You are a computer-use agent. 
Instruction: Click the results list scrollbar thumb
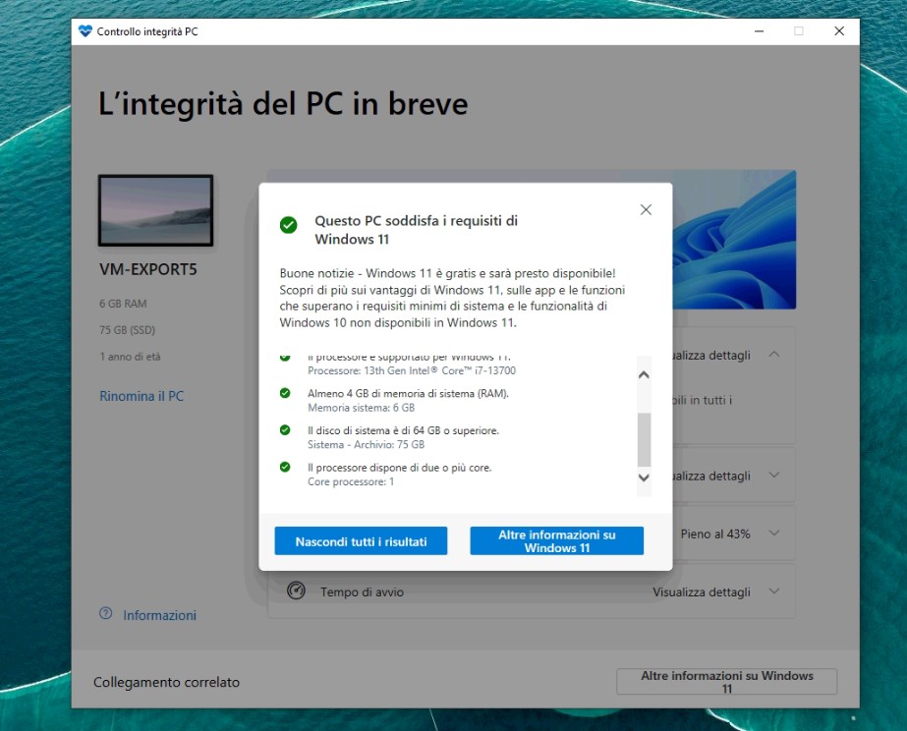(644, 438)
